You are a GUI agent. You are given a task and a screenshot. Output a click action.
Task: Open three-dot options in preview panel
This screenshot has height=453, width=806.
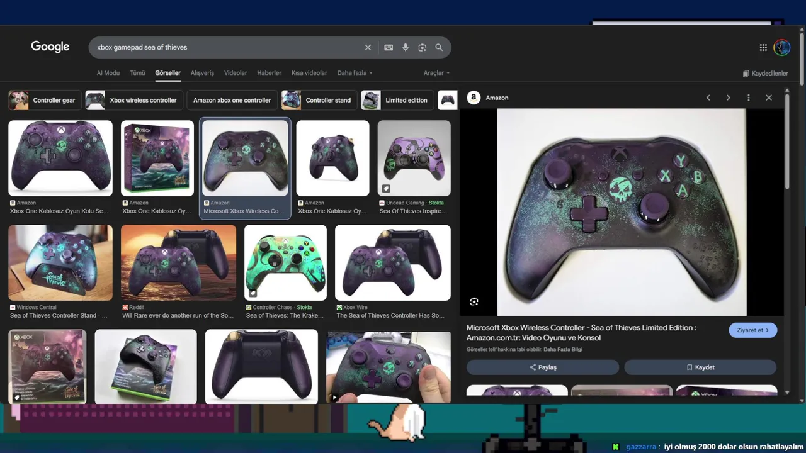coord(749,98)
